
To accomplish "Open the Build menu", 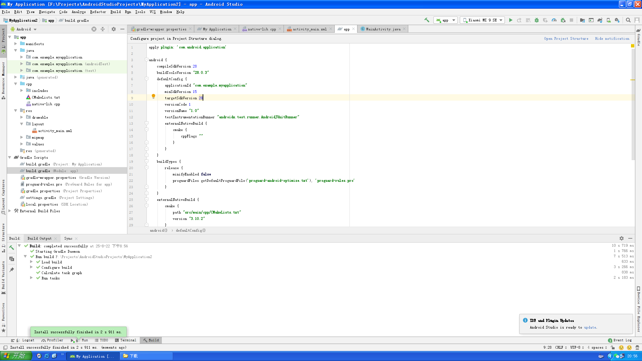I will (x=116, y=12).
